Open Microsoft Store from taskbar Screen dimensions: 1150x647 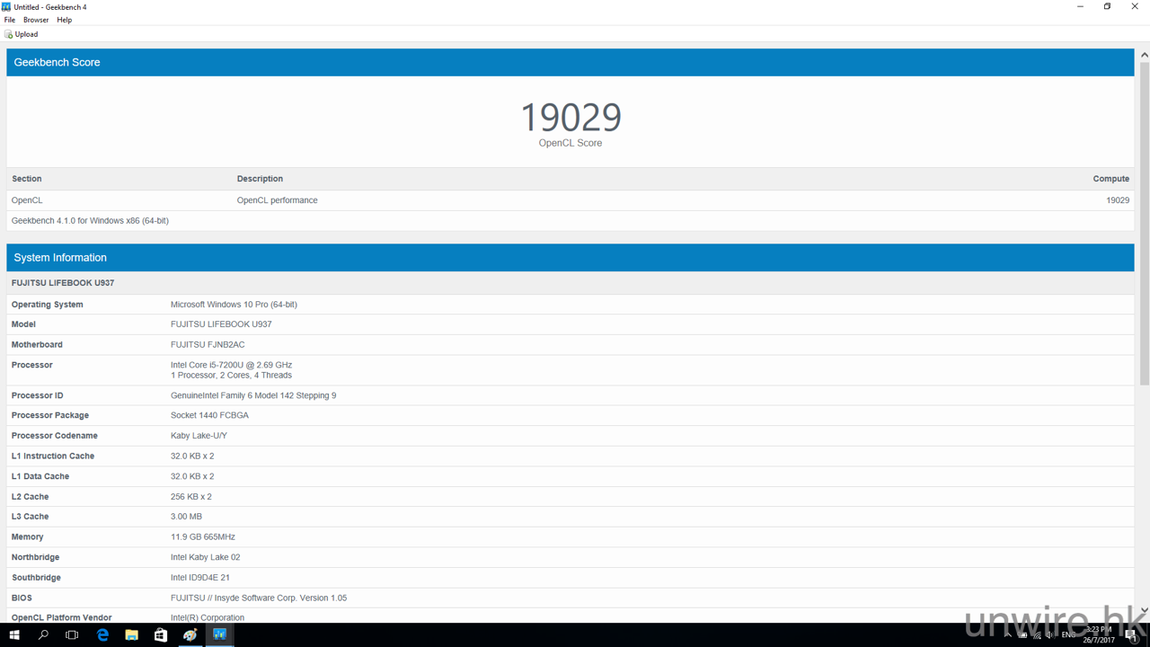[x=161, y=635]
